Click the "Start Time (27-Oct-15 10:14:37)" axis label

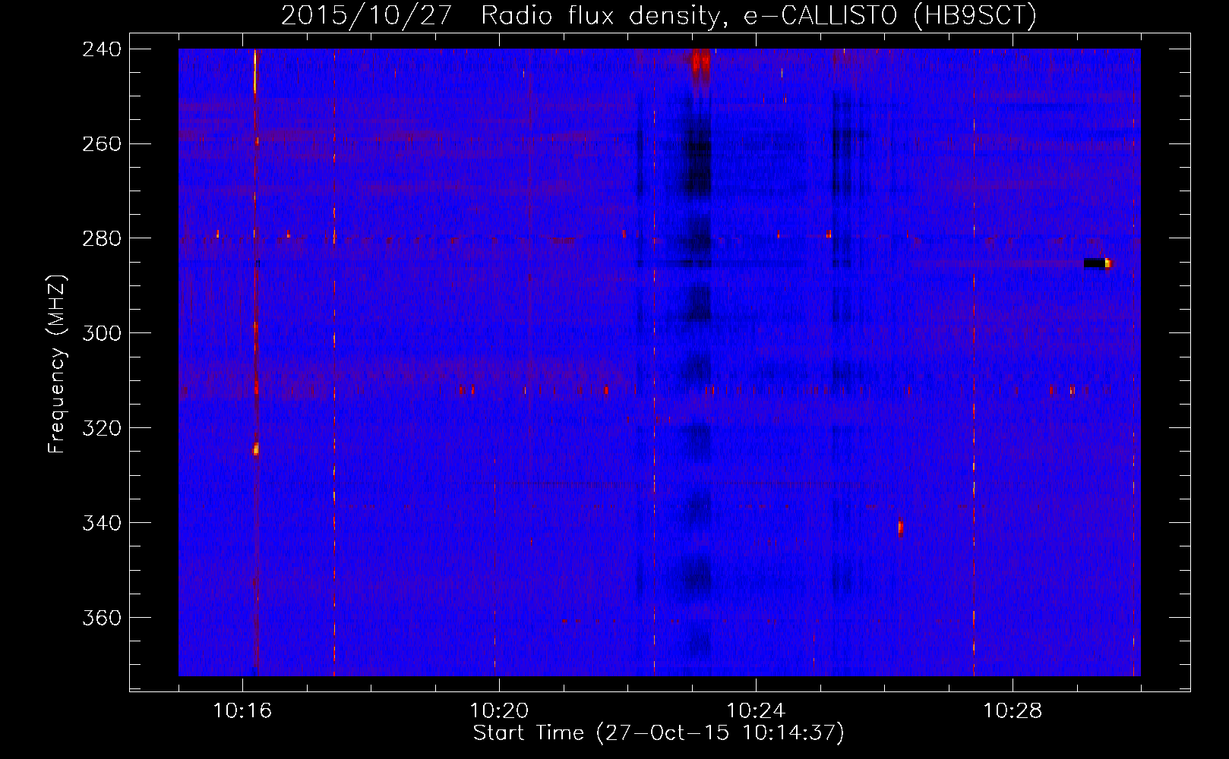(x=659, y=733)
